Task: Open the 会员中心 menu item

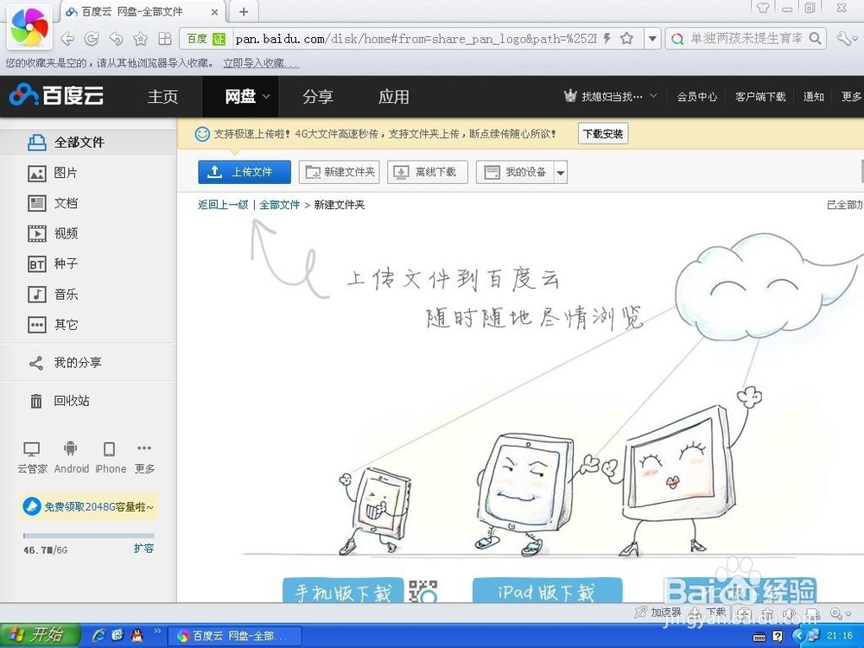Action: [x=697, y=97]
